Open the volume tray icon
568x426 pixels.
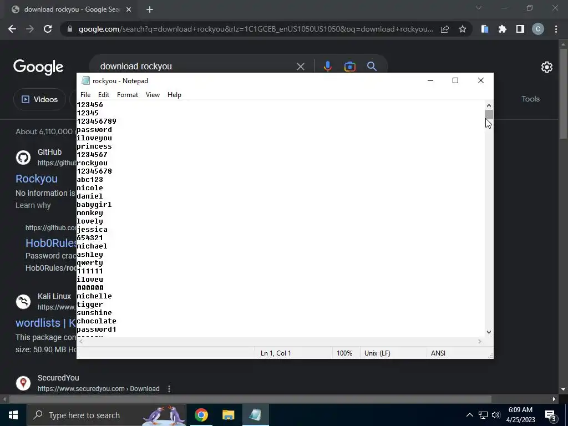pyautogui.click(x=496, y=415)
